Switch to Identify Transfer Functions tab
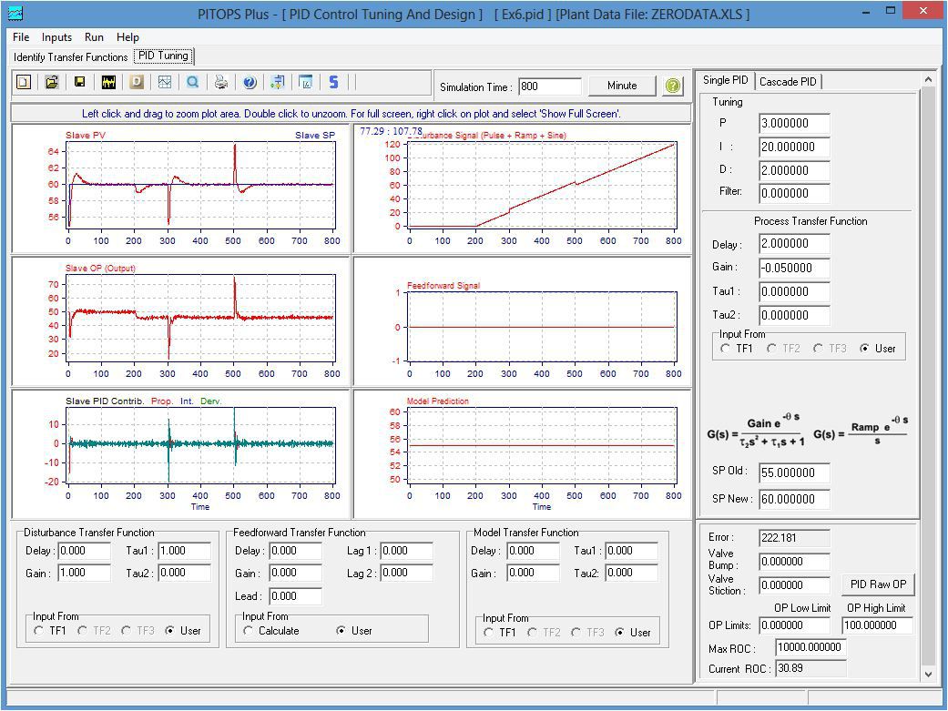Screen dimensions: 948x711 click(x=71, y=56)
